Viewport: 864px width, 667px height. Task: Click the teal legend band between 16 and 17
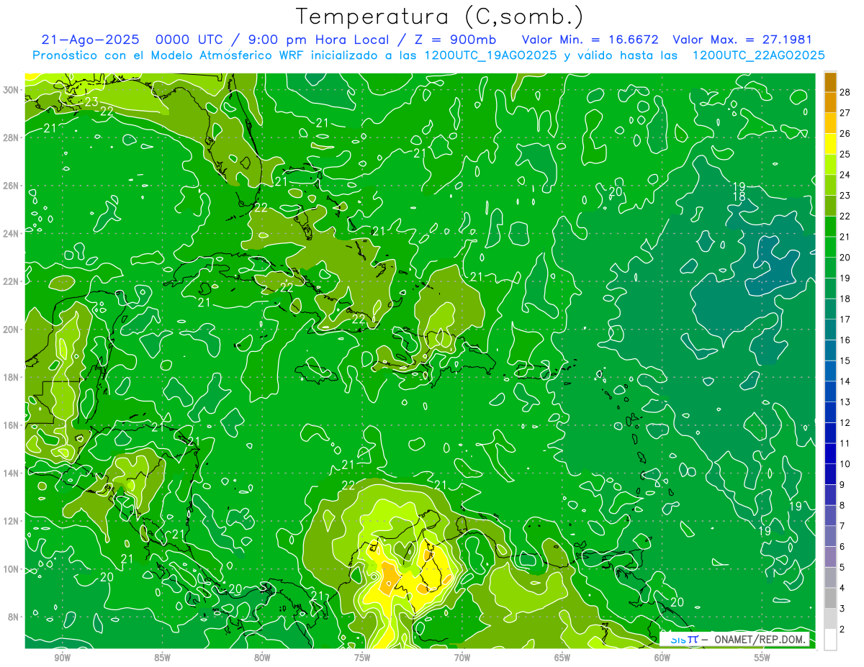[830, 330]
